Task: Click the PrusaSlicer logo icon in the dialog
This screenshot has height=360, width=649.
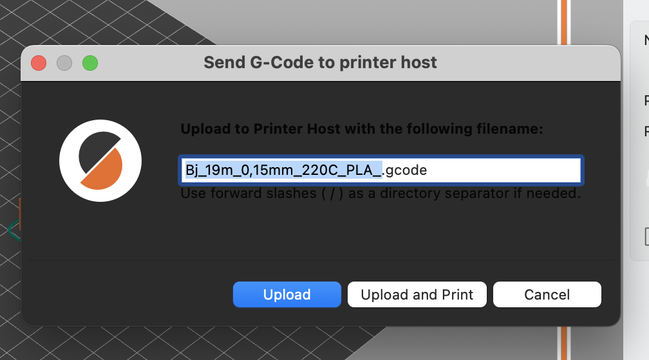Action: point(100,161)
